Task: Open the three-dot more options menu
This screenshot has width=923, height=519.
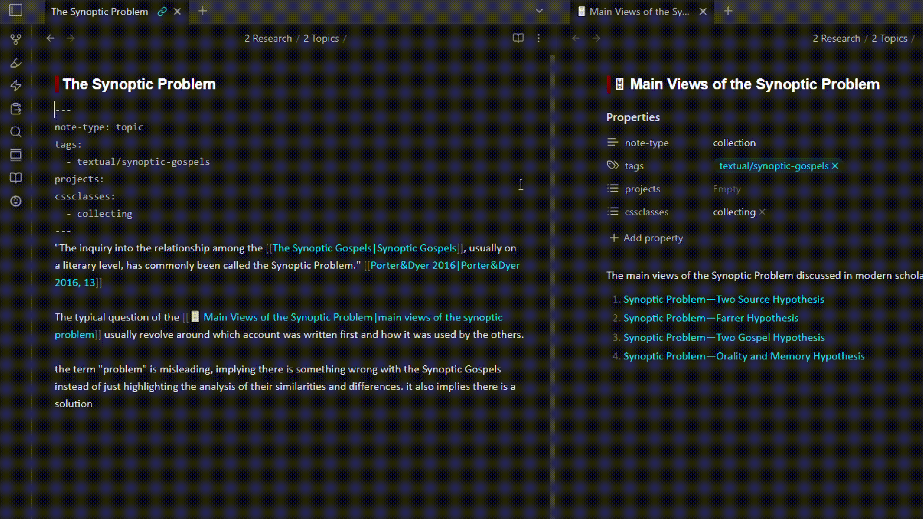Action: click(x=538, y=38)
